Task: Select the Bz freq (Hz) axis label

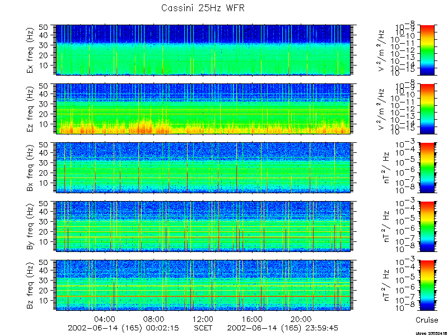Action: pos(31,285)
